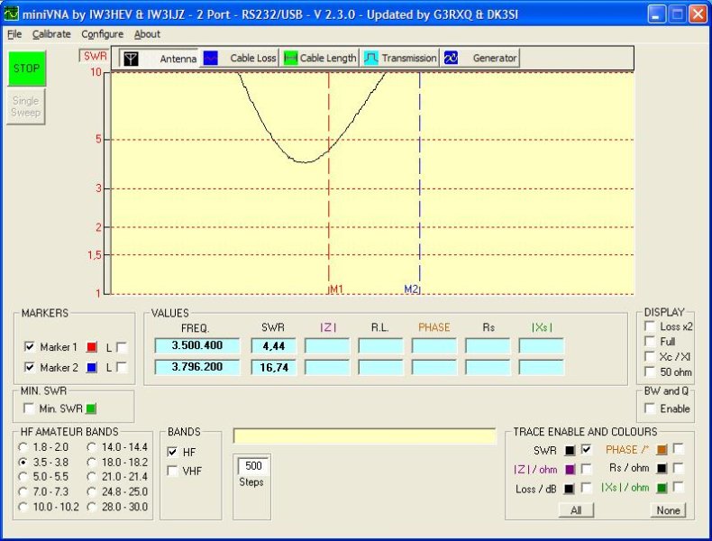Select the 18.0 - 18.2 band
The width and height of the screenshot is (712, 541).
tap(92, 463)
